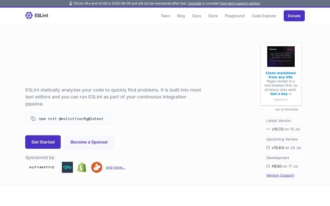
Task: Open the orange rabbit sponsor logo
Action: point(97,168)
